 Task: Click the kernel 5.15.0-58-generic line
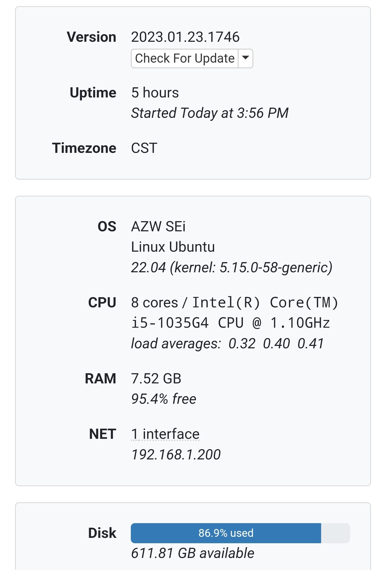click(232, 267)
